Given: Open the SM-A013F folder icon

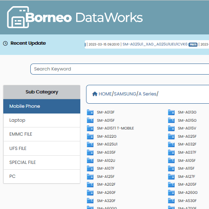Looking at the screenshot, I should tap(90, 112).
